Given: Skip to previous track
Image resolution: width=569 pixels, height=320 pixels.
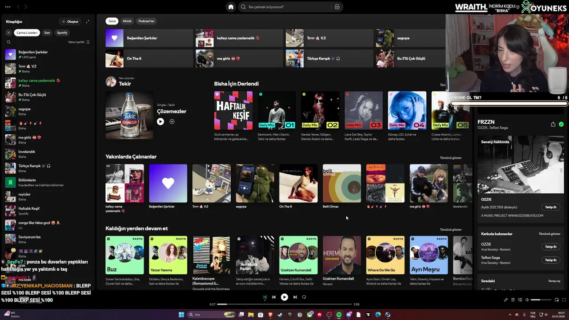Looking at the screenshot, I should coord(274,297).
